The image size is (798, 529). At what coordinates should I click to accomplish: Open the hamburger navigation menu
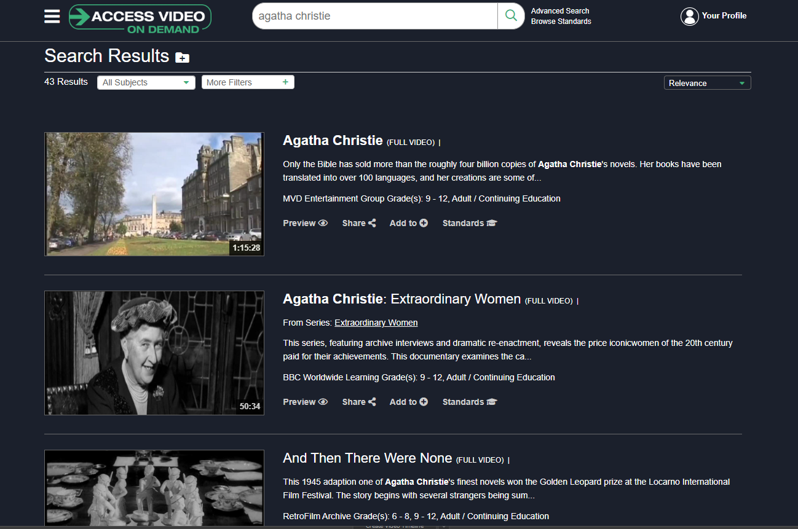pyautogui.click(x=52, y=16)
